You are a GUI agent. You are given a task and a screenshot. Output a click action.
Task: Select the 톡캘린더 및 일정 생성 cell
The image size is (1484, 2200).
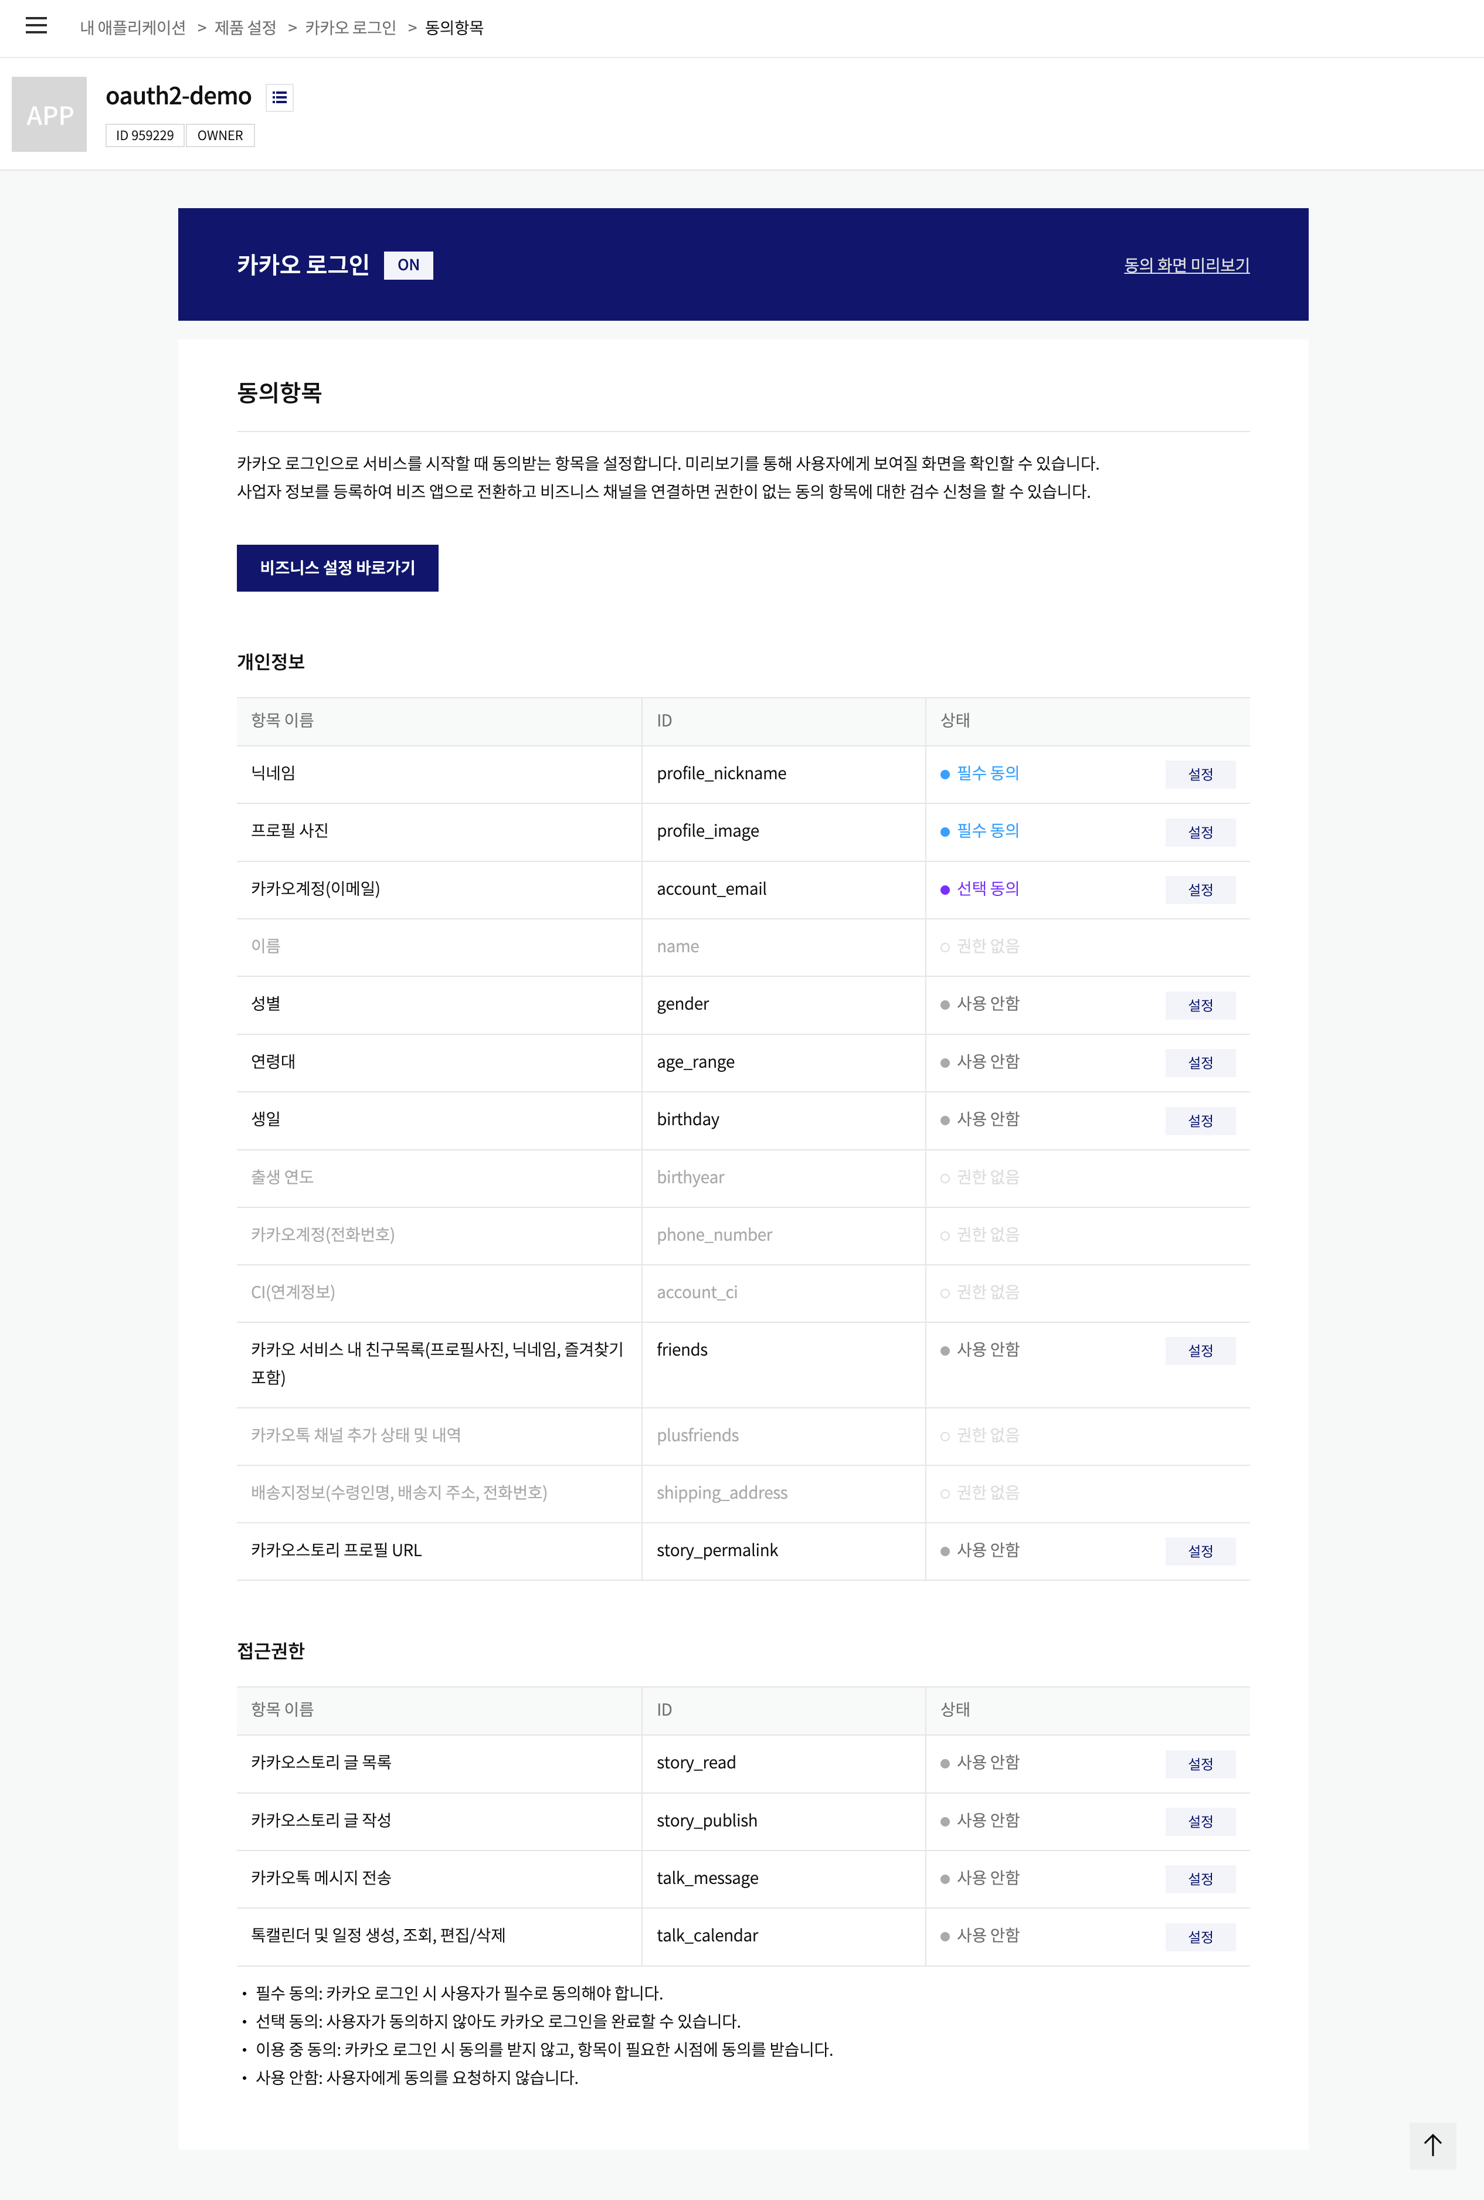click(439, 1937)
